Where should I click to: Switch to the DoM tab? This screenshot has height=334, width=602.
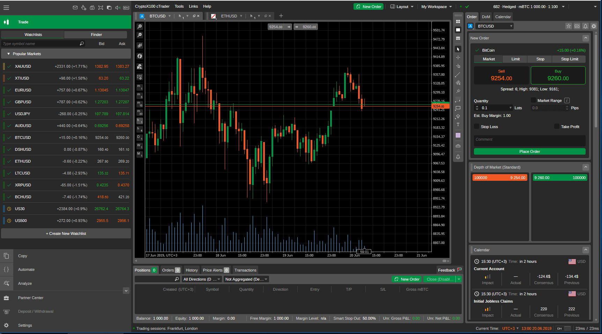[486, 17]
